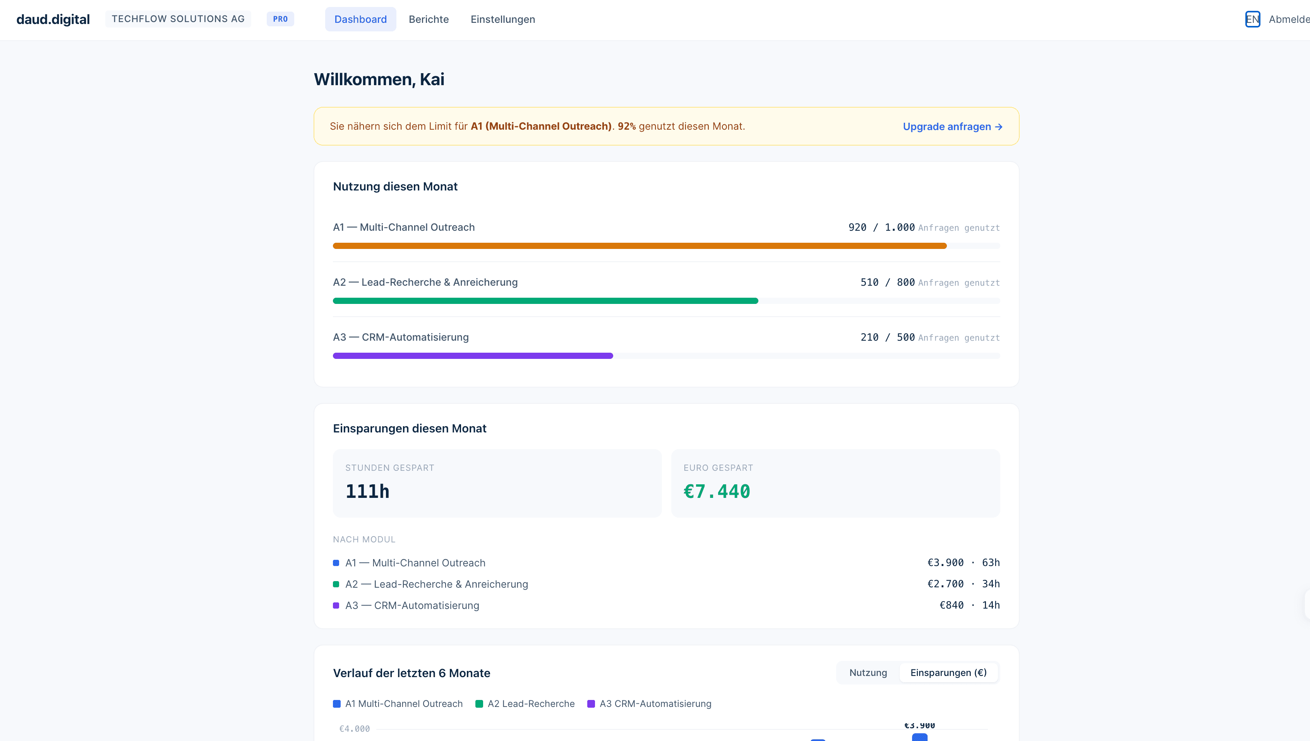Toggle A1 Multi-Channel Outreach chart legend

pyautogui.click(x=398, y=704)
